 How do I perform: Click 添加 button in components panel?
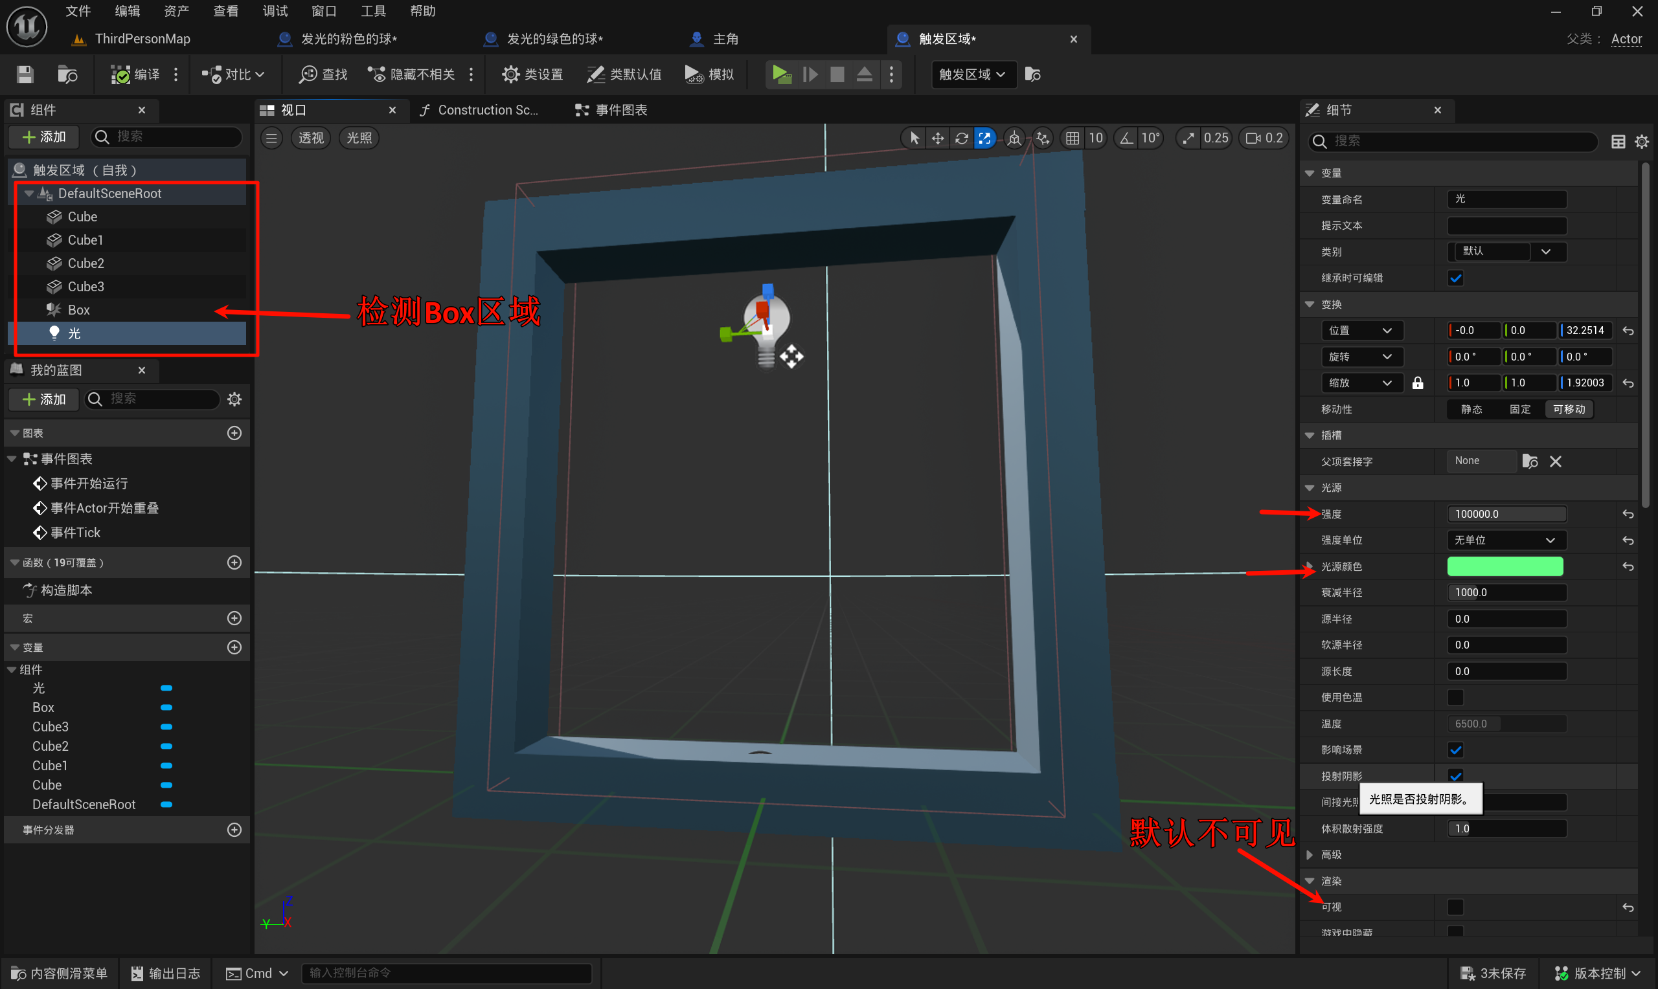[44, 137]
